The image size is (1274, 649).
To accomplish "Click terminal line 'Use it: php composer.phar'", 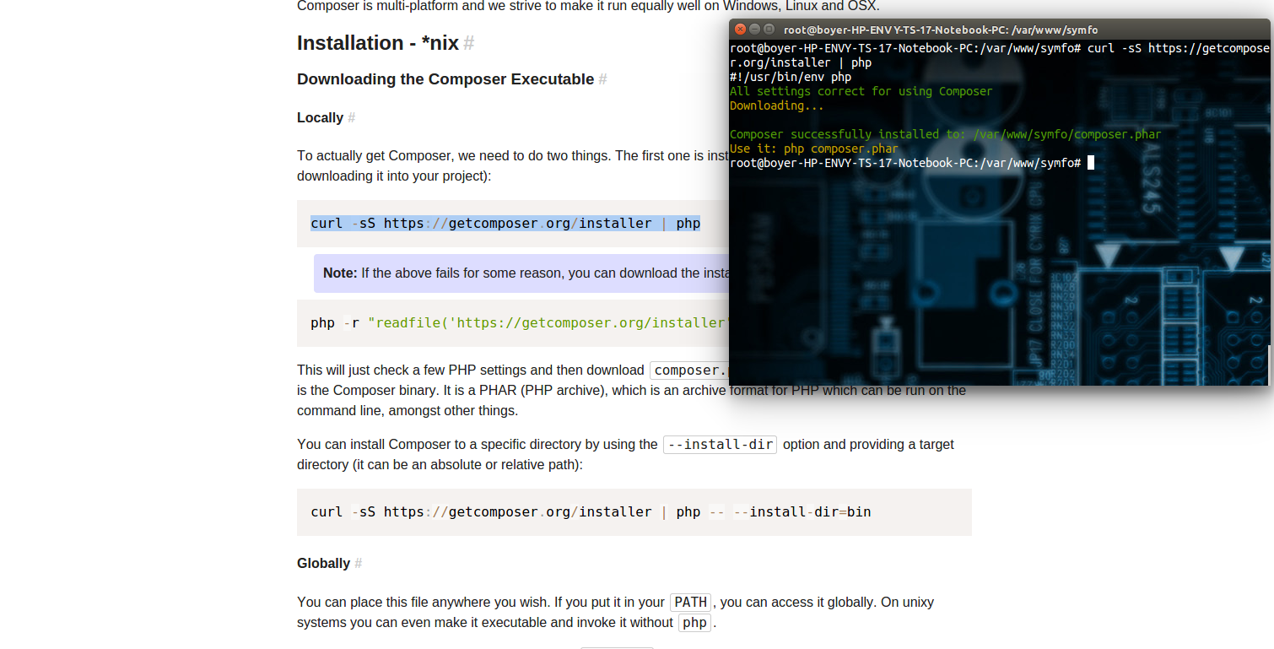I will pos(814,149).
